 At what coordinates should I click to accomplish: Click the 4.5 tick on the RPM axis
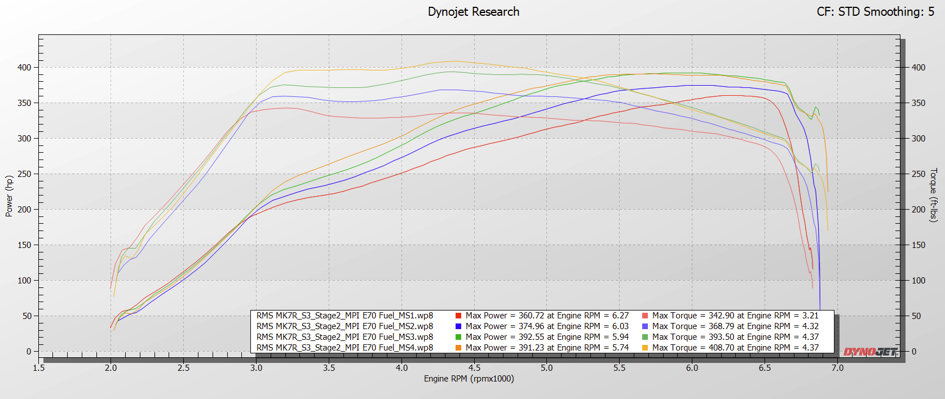click(x=474, y=368)
